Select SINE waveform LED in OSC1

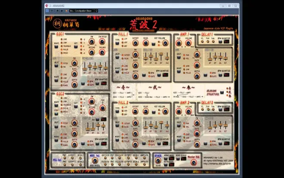62,39
